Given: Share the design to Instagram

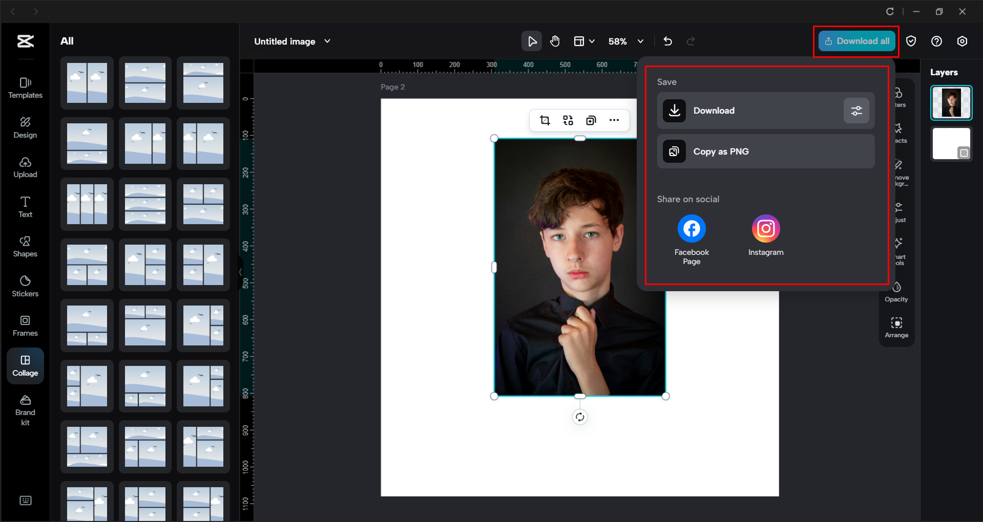Looking at the screenshot, I should pos(765,228).
